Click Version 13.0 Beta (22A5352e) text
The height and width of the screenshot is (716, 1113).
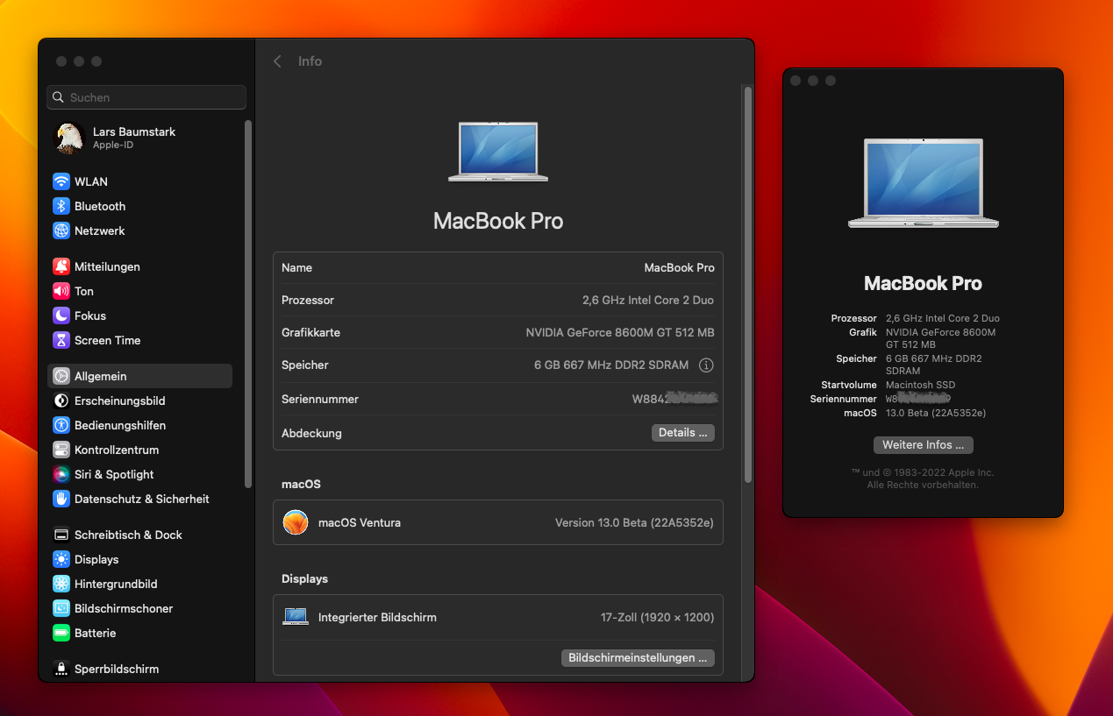click(634, 522)
